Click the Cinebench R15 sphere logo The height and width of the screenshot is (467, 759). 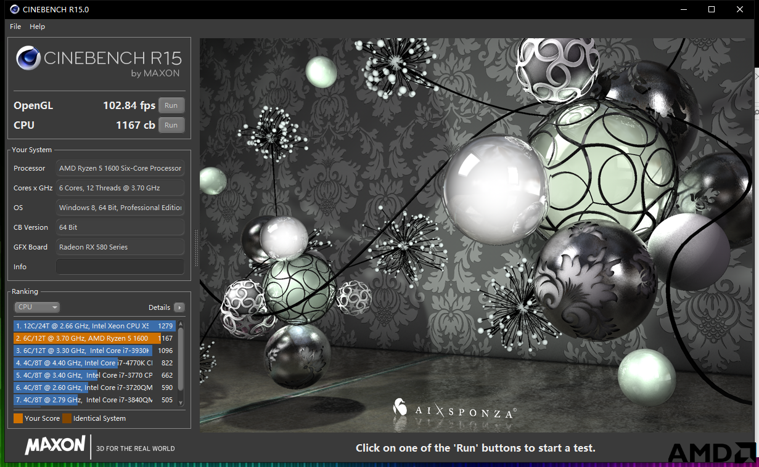(28, 59)
